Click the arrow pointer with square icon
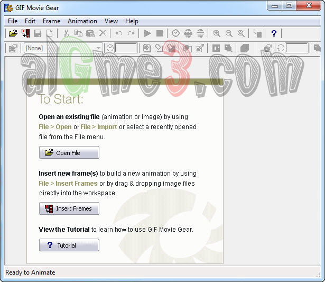The width and height of the screenshot is (325, 282). [x=258, y=33]
